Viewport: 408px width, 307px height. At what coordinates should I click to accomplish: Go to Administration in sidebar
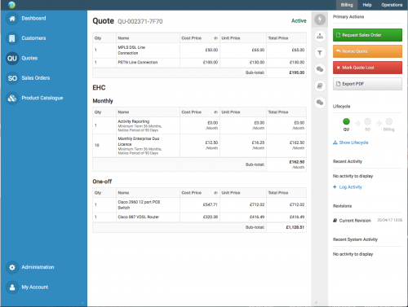(38, 267)
